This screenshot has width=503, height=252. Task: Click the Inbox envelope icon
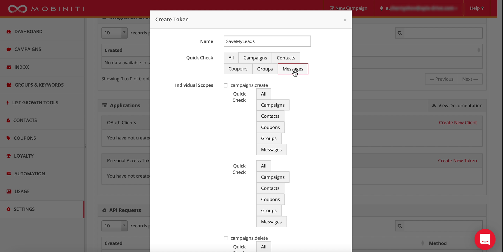[x=9, y=67]
